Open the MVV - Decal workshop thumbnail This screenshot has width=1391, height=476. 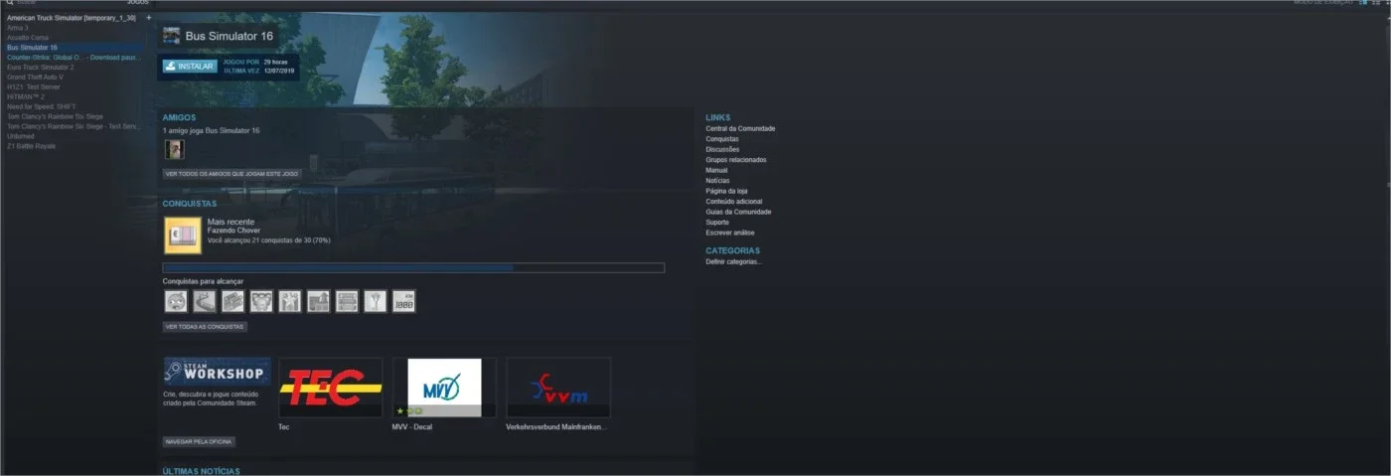444,388
